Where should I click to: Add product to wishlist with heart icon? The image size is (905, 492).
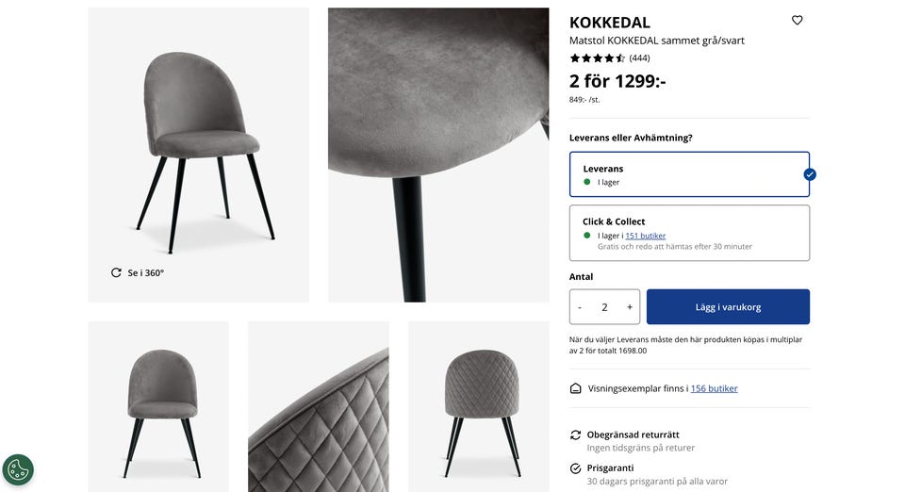[x=797, y=20]
